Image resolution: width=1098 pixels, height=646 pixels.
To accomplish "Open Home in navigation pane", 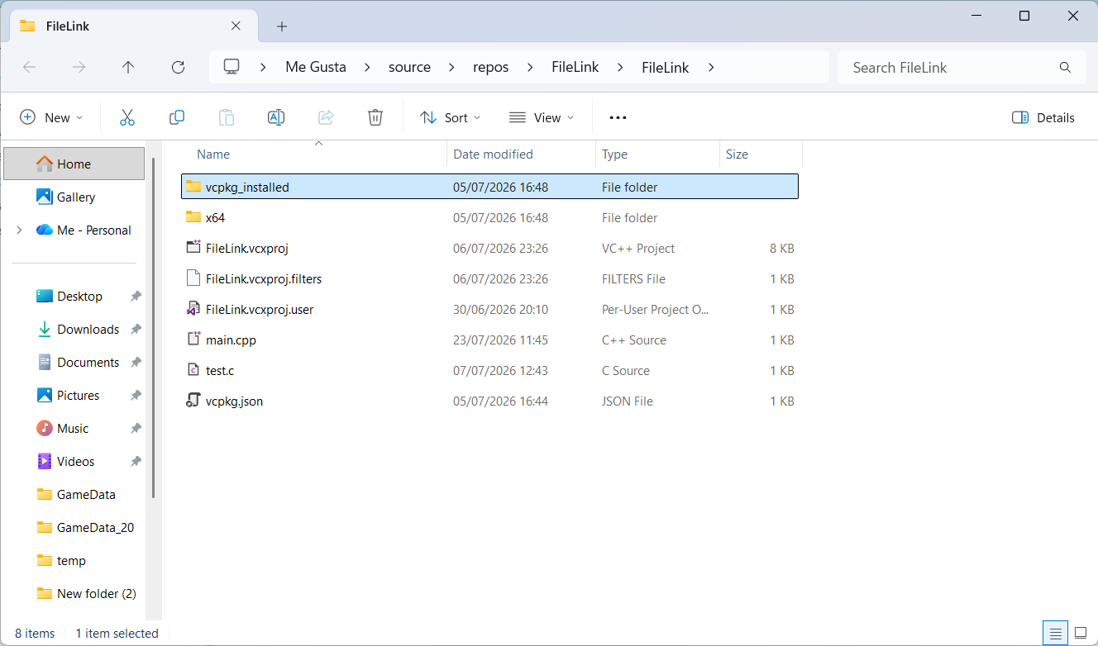I will pos(74,164).
